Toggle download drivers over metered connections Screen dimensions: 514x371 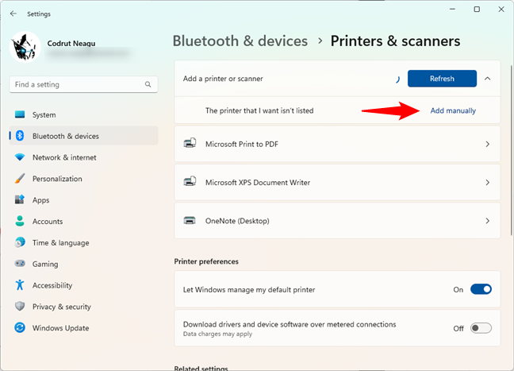[x=481, y=327]
